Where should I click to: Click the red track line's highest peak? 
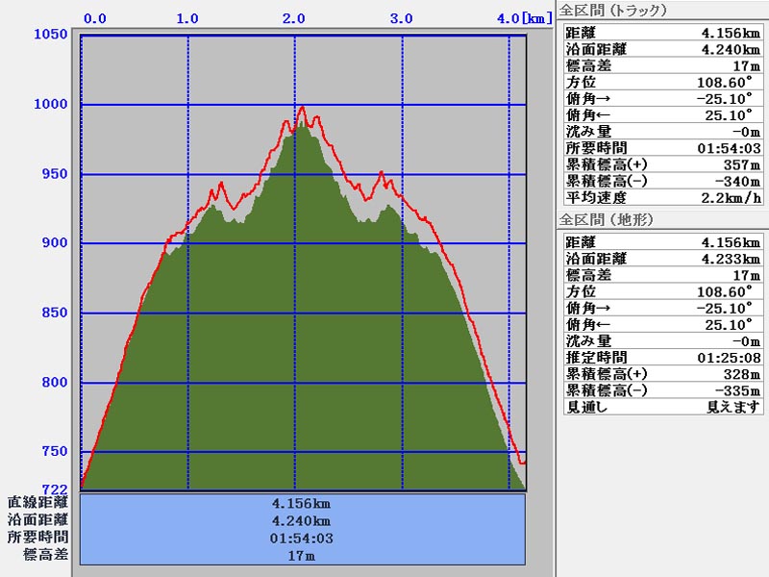[x=303, y=107]
